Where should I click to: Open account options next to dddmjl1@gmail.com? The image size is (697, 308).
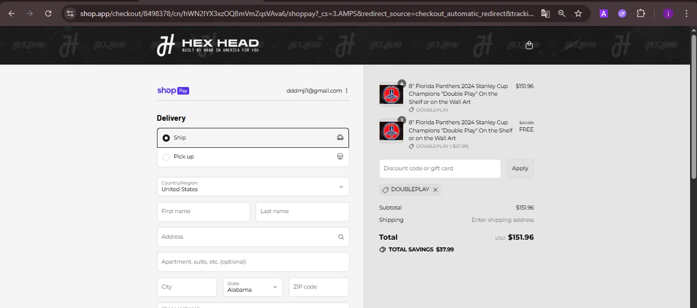(347, 91)
